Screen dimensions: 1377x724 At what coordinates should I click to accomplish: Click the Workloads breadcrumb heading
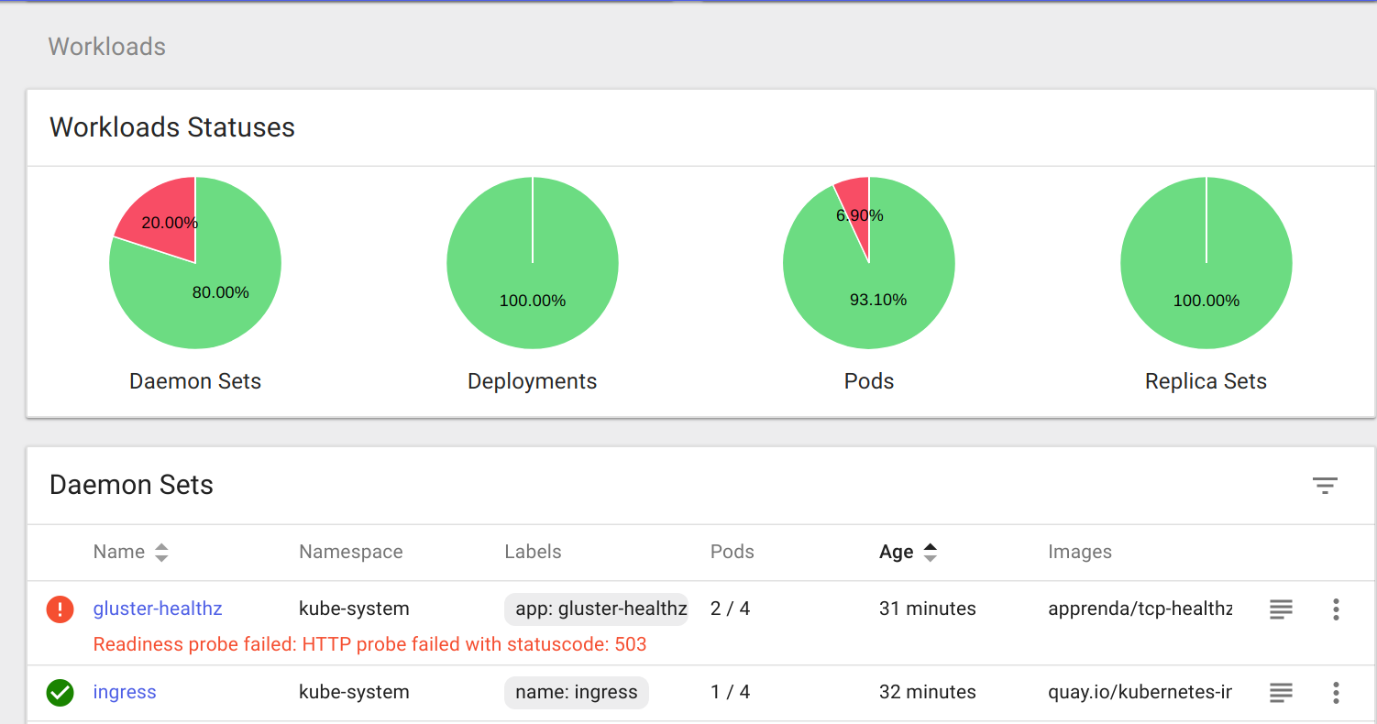[106, 47]
